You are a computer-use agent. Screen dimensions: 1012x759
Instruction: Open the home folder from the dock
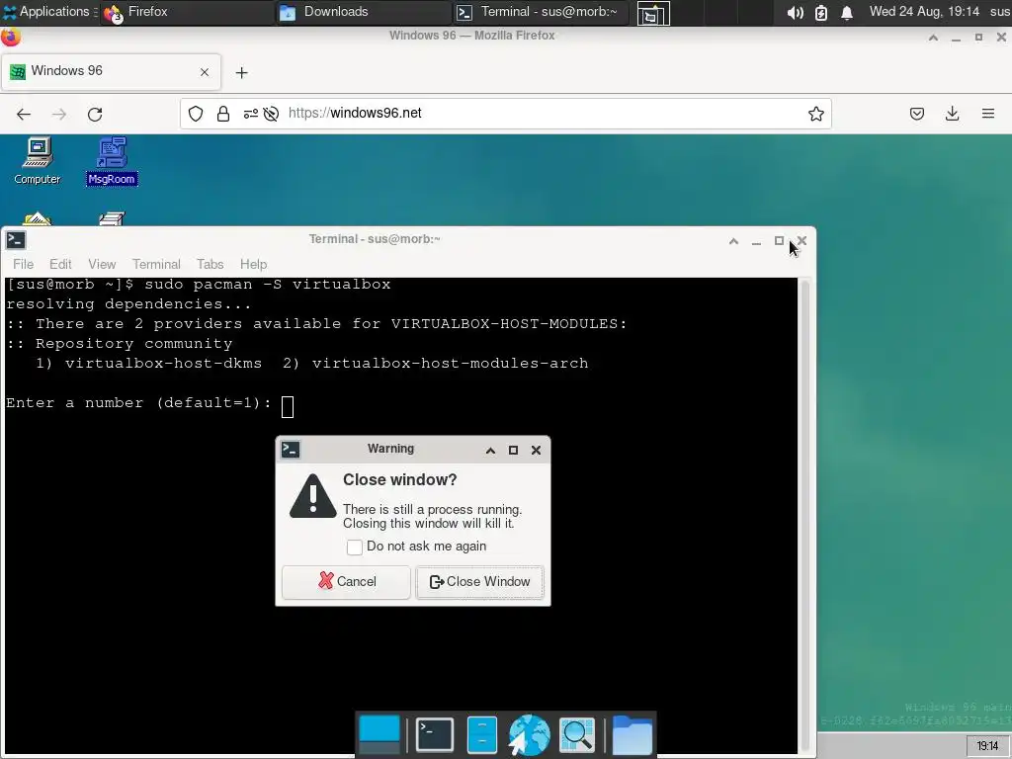point(632,734)
